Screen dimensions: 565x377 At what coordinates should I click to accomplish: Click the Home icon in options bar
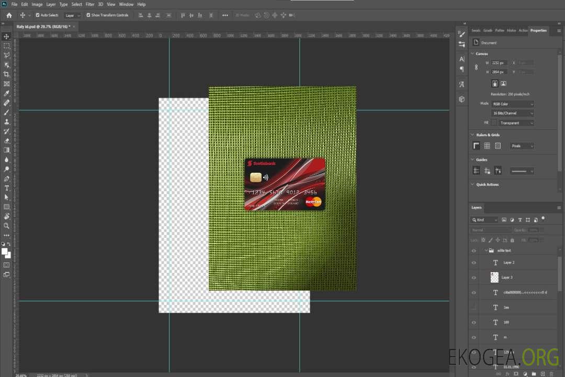(9, 15)
